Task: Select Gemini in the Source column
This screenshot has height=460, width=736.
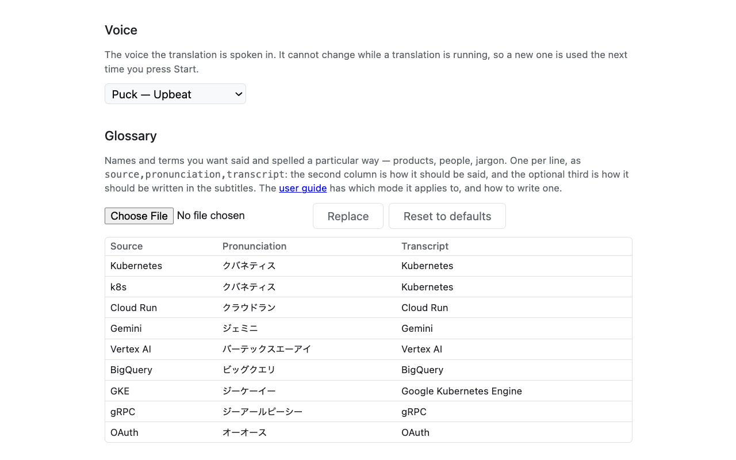Action: pyautogui.click(x=161, y=328)
